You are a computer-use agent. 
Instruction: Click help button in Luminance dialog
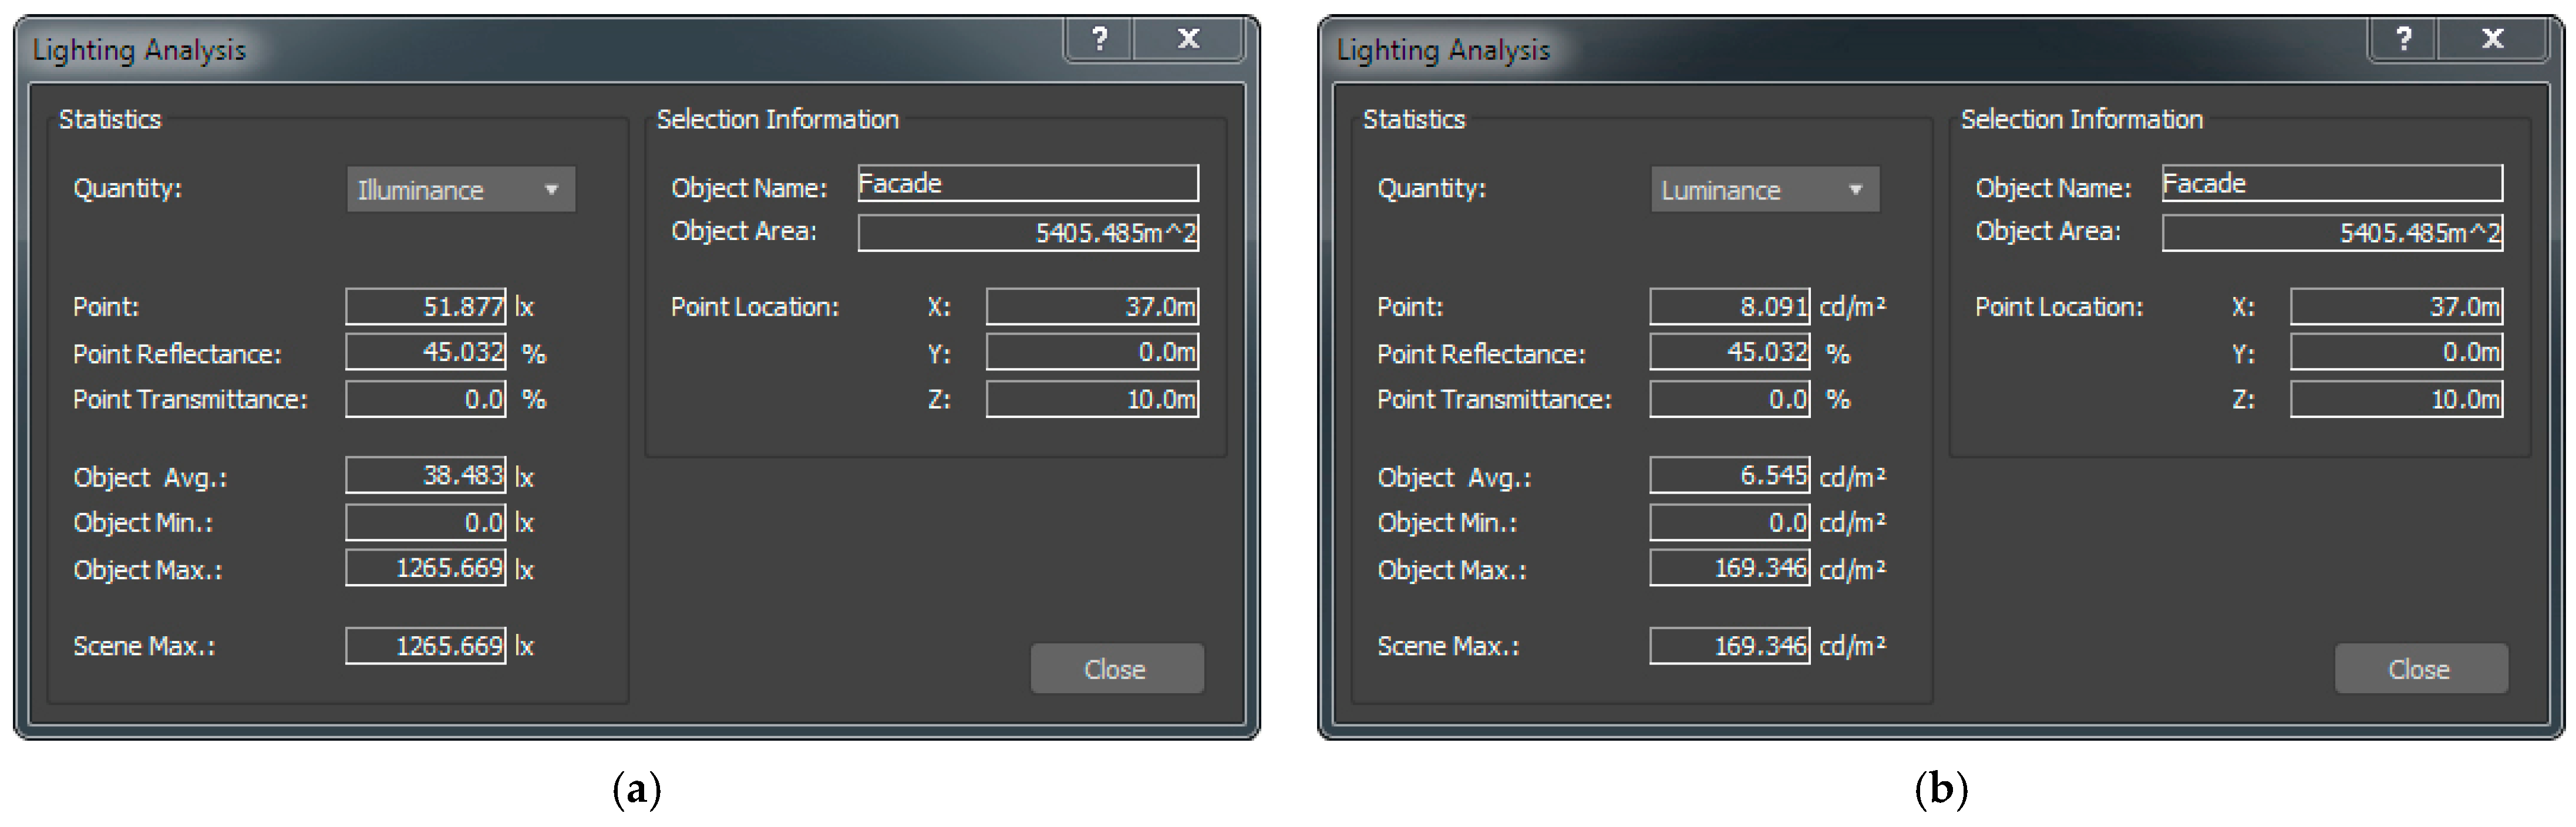click(2403, 39)
